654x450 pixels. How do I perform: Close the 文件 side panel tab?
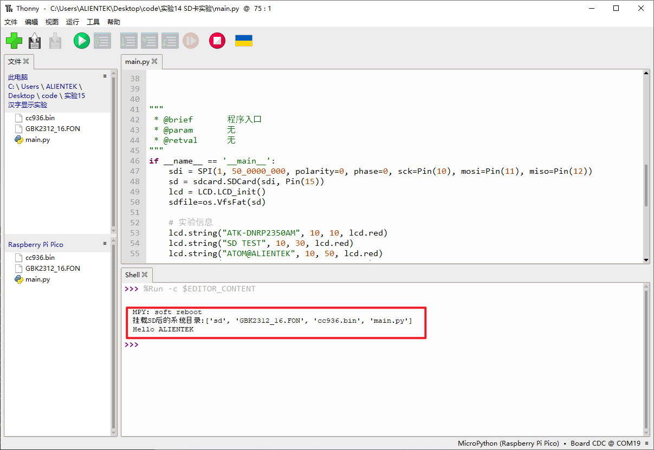26,62
